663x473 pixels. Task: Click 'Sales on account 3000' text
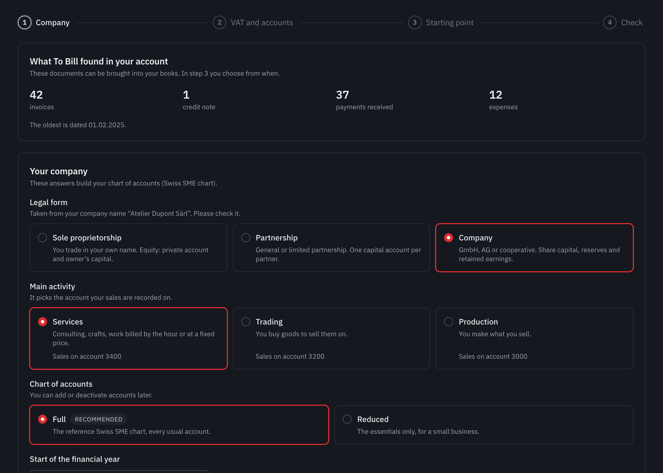point(493,356)
